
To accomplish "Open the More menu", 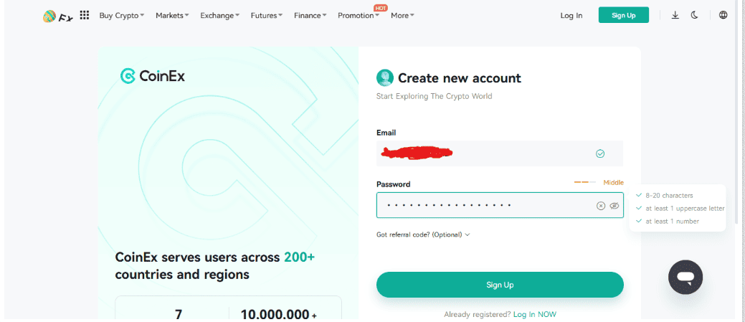I will tap(402, 16).
